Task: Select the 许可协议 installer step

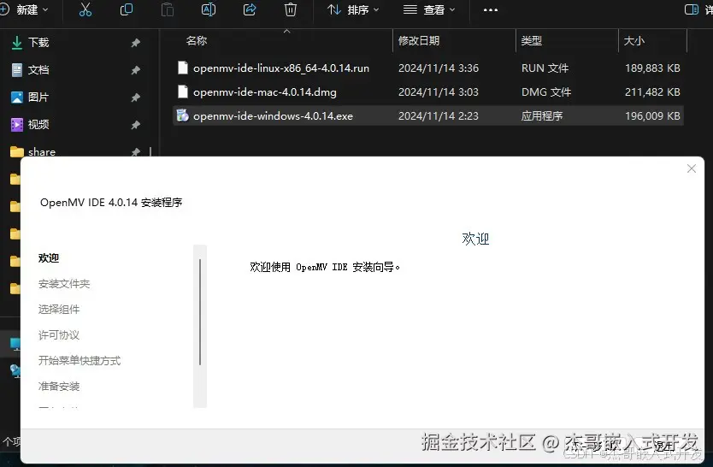Action: tap(59, 335)
